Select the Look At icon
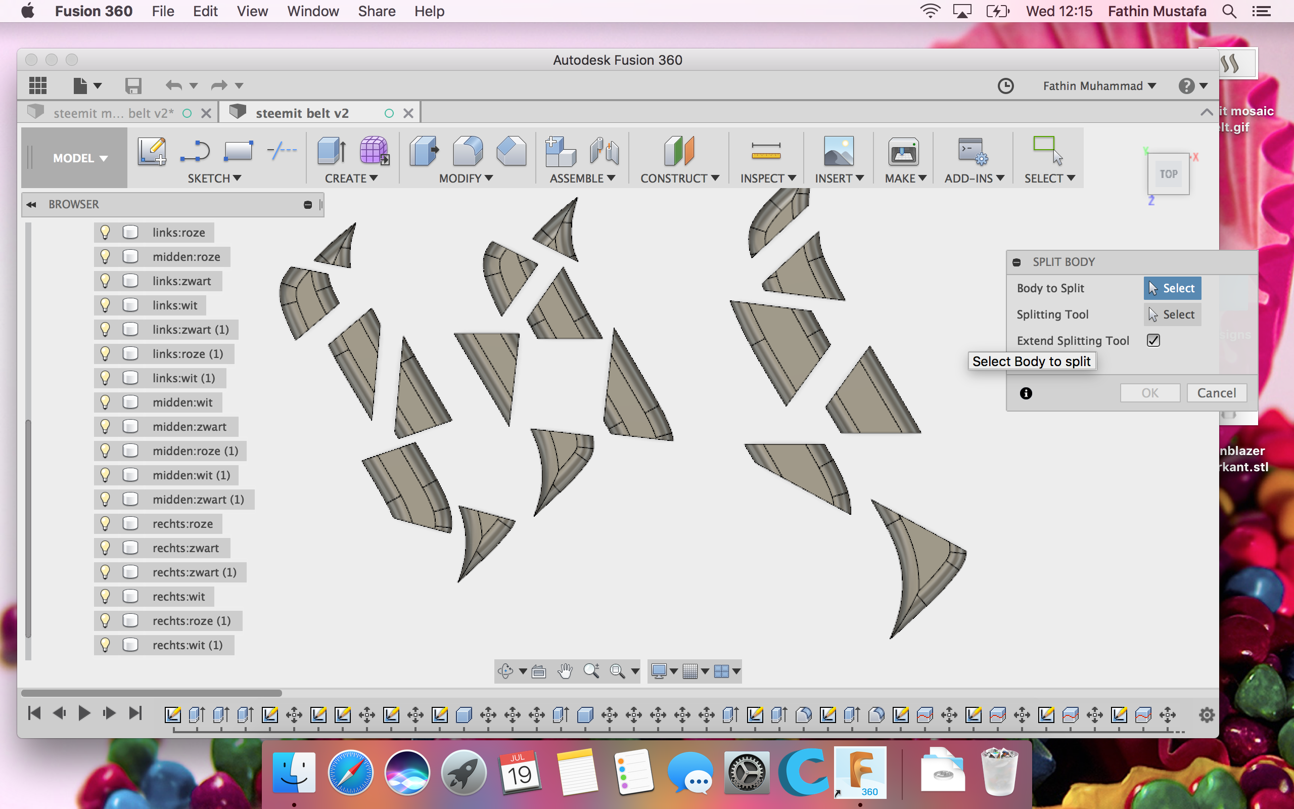Image resolution: width=1294 pixels, height=809 pixels. 538,670
